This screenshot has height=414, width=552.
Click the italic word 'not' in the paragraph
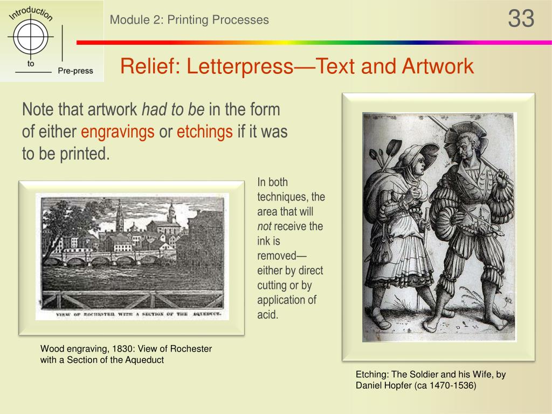(264, 226)
